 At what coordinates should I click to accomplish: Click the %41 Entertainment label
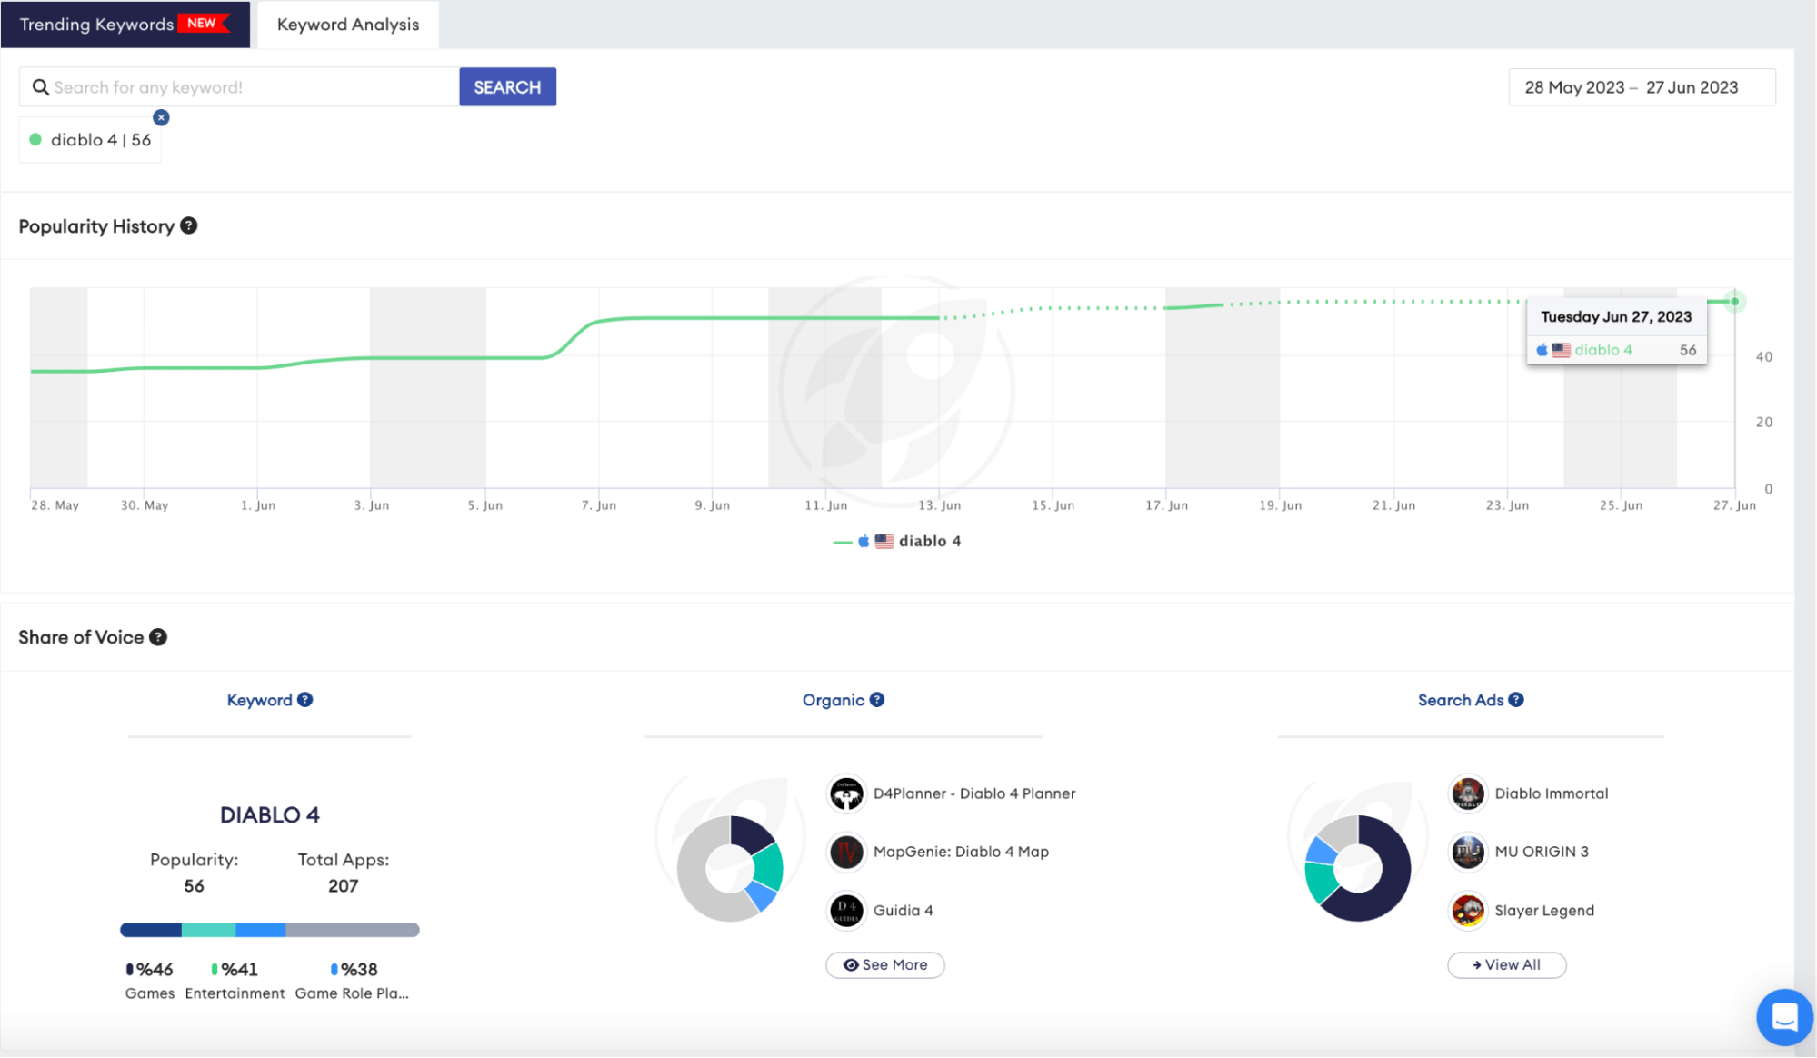point(235,981)
